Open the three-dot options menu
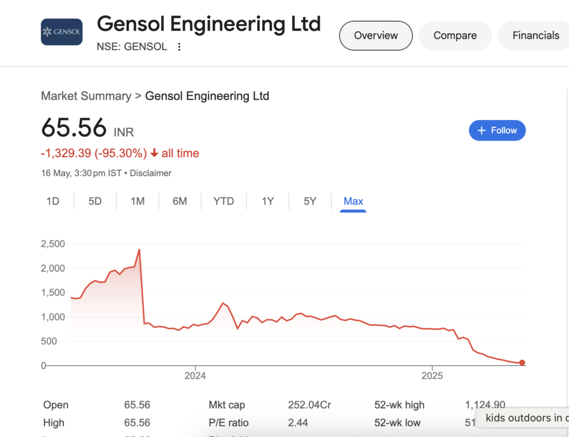 pos(179,47)
